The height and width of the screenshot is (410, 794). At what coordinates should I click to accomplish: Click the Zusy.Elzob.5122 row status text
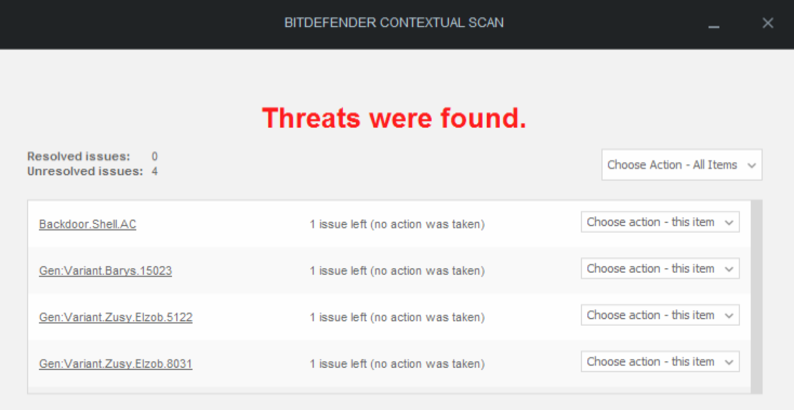click(397, 318)
